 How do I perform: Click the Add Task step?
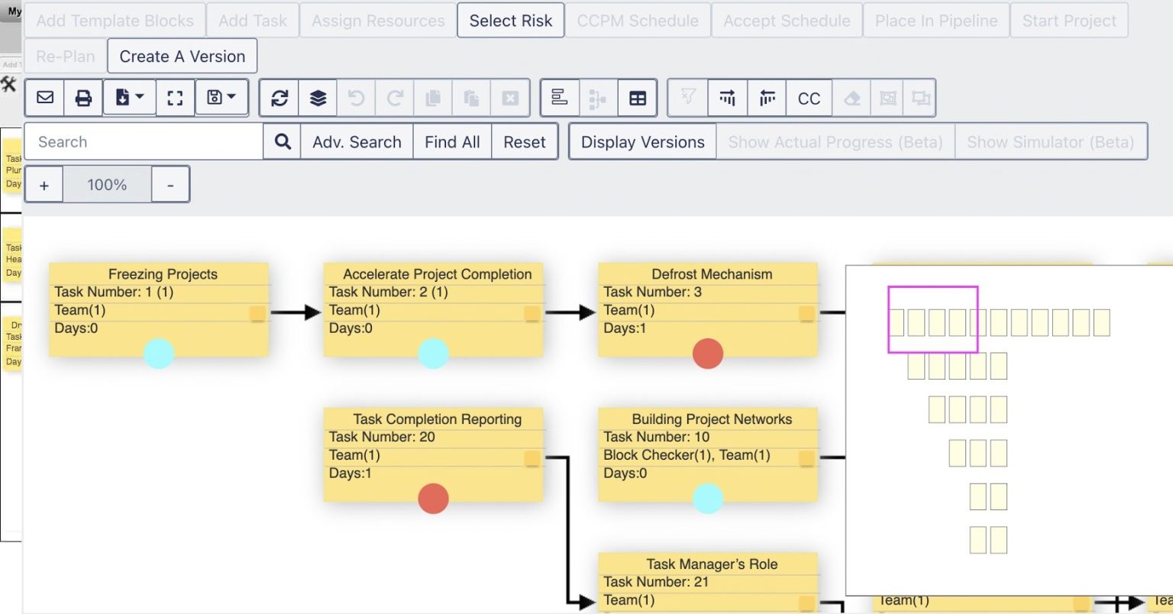[253, 21]
